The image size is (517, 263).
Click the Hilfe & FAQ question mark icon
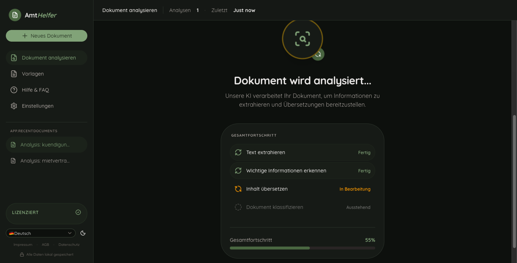click(14, 90)
